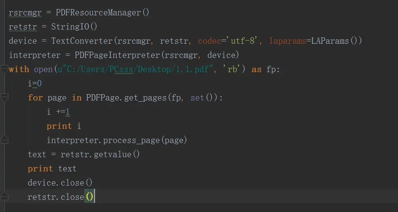Place cursor on StringIO call
Image resolution: width=398 pixels, height=212 pixels.
coord(74,27)
